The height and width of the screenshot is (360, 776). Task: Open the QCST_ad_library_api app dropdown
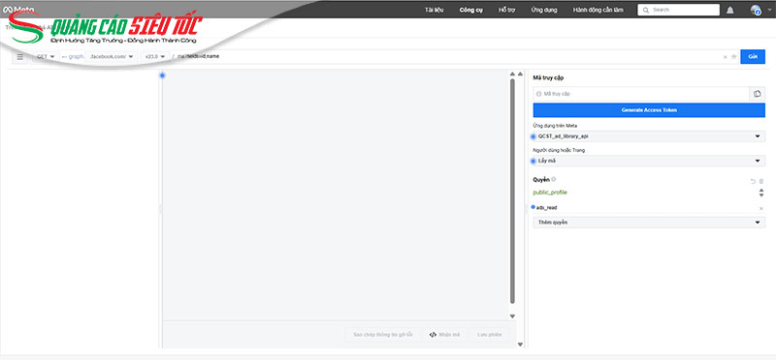[649, 136]
